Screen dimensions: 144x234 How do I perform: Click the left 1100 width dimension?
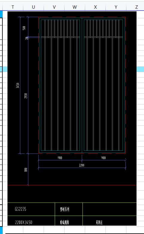click(x=60, y=158)
